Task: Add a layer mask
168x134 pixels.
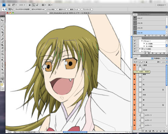Action: 150,131
